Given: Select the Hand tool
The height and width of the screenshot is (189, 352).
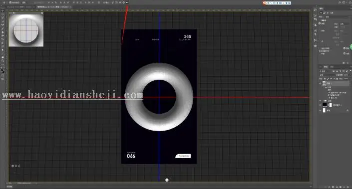Looking at the screenshot, I should point(2,57).
